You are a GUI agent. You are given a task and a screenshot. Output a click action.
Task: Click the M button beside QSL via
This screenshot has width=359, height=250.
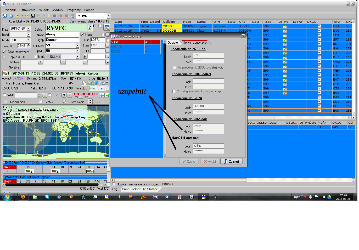(x=85, y=56)
